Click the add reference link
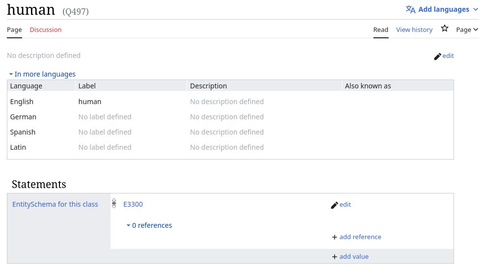Viewport: 483px width, 273px height. pyautogui.click(x=360, y=237)
